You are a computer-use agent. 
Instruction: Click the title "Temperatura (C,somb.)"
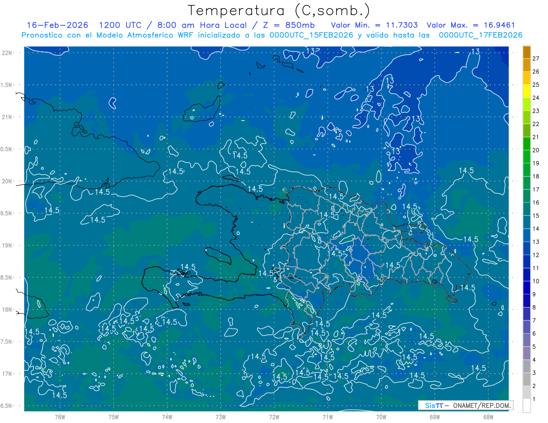[279, 11]
